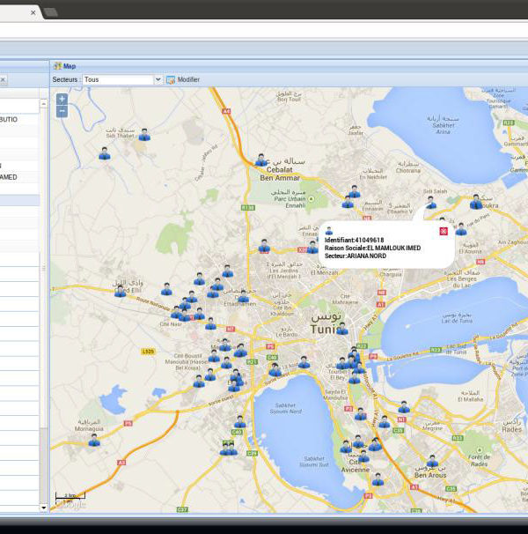528x534 pixels.
Task: Close the left panel tab with X
Action: pos(3,79)
